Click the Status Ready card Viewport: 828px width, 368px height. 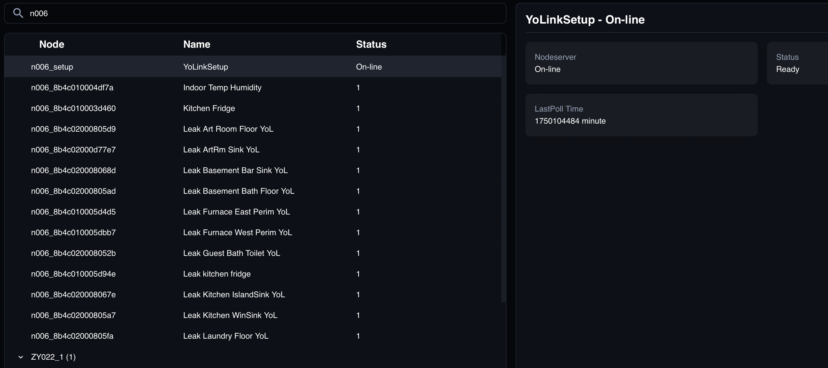(x=797, y=63)
